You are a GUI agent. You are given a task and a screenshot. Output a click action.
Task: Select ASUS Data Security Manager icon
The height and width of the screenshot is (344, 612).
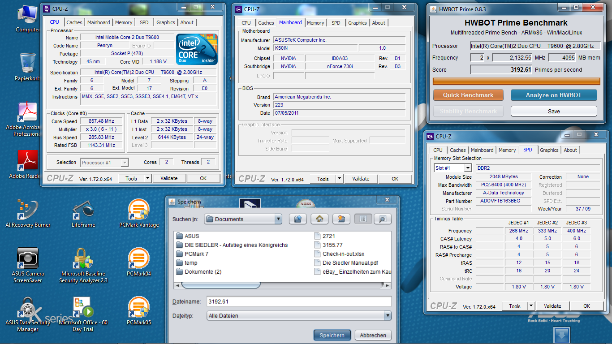tap(28, 314)
